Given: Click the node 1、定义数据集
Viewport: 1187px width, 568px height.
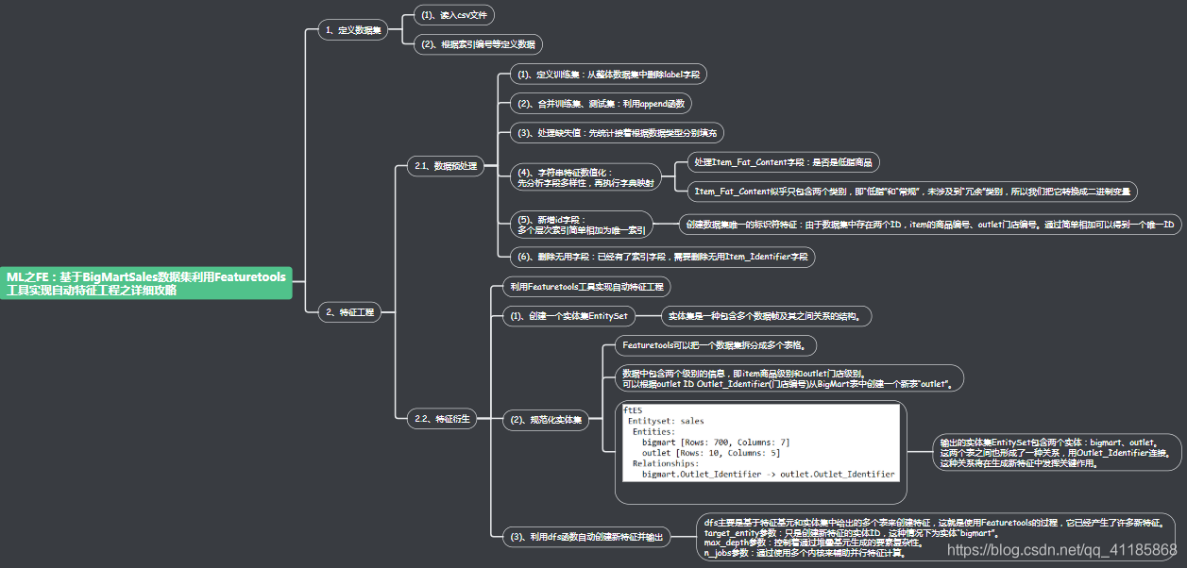Looking at the screenshot, I should (353, 30).
